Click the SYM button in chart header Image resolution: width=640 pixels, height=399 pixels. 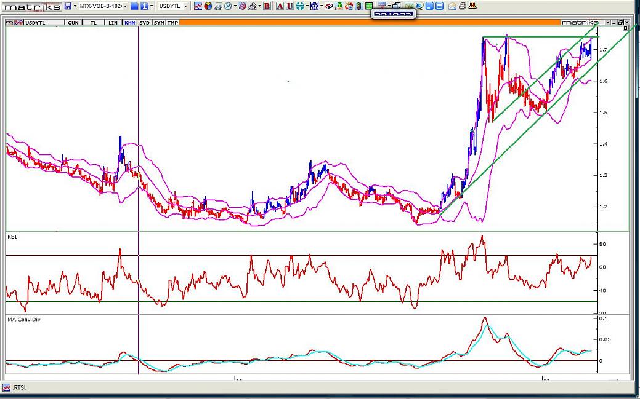tap(159, 22)
